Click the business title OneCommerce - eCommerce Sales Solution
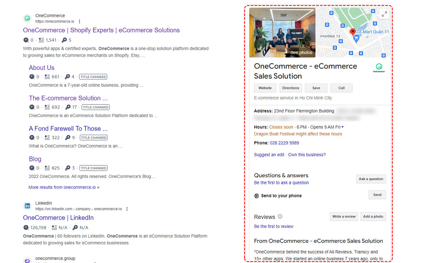Screen dimensions: 422x263 tap(306, 71)
